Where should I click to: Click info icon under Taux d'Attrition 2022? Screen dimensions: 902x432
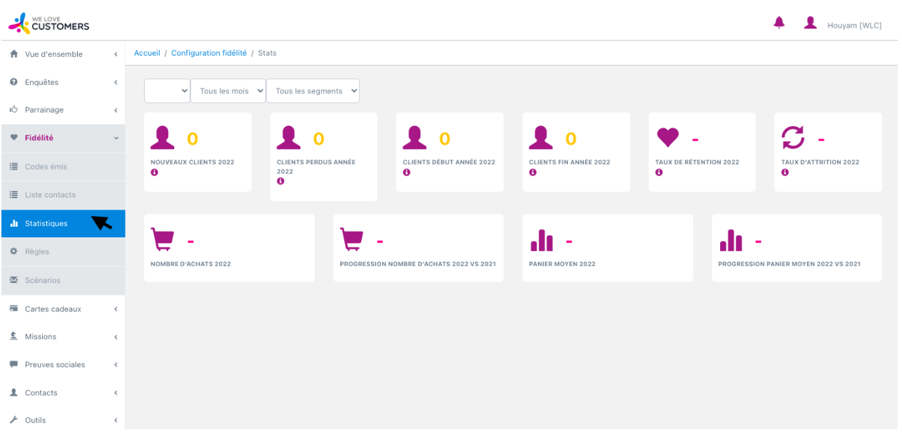[785, 173]
